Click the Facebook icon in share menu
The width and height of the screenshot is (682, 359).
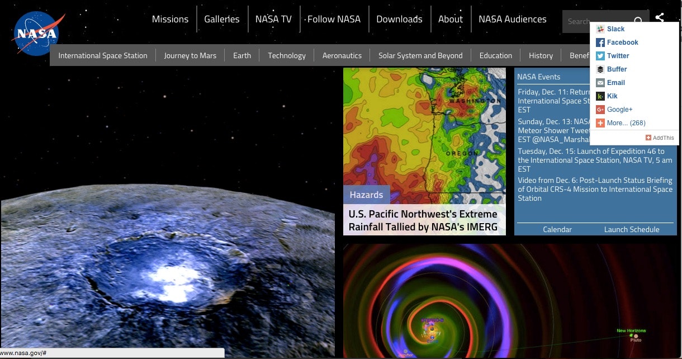pyautogui.click(x=600, y=42)
